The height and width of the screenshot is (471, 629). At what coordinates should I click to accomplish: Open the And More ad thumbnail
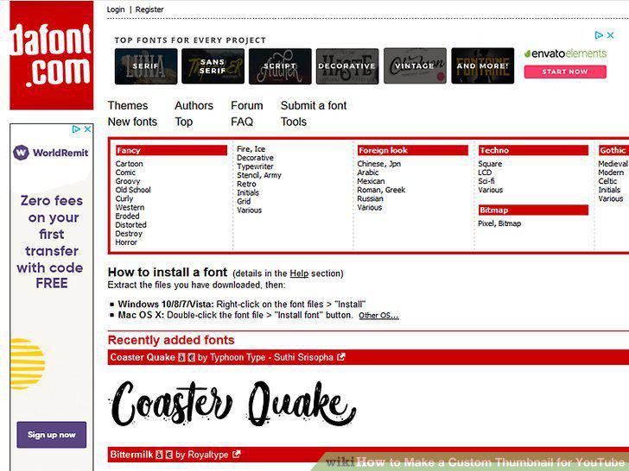point(483,66)
